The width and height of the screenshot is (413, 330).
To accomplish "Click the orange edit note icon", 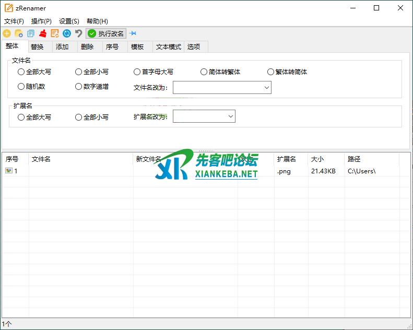I will (x=55, y=33).
